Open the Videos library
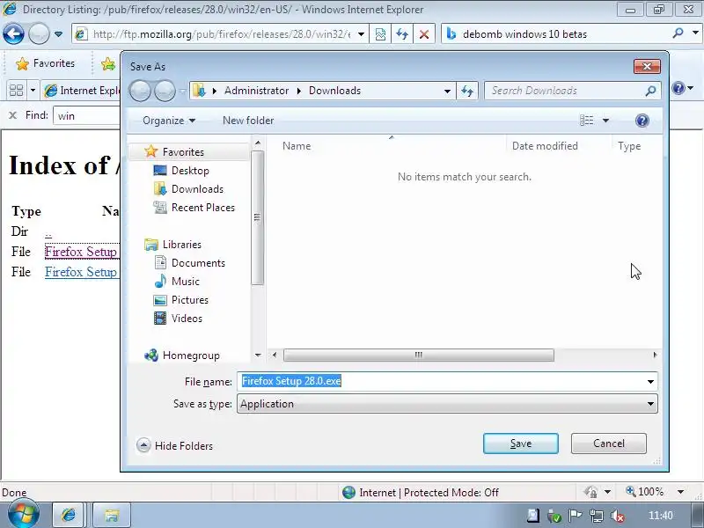 pos(187,319)
